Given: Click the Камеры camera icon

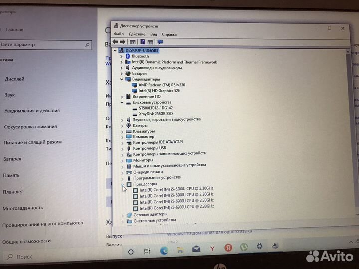Looking at the screenshot, I should click(129, 125).
